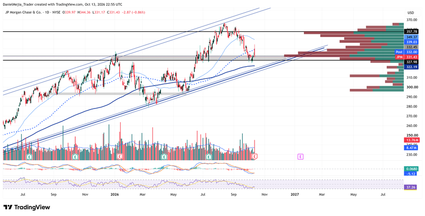Click the red JPM 331.43 last price label
Viewport: 425px width, 216px height.
[406, 57]
